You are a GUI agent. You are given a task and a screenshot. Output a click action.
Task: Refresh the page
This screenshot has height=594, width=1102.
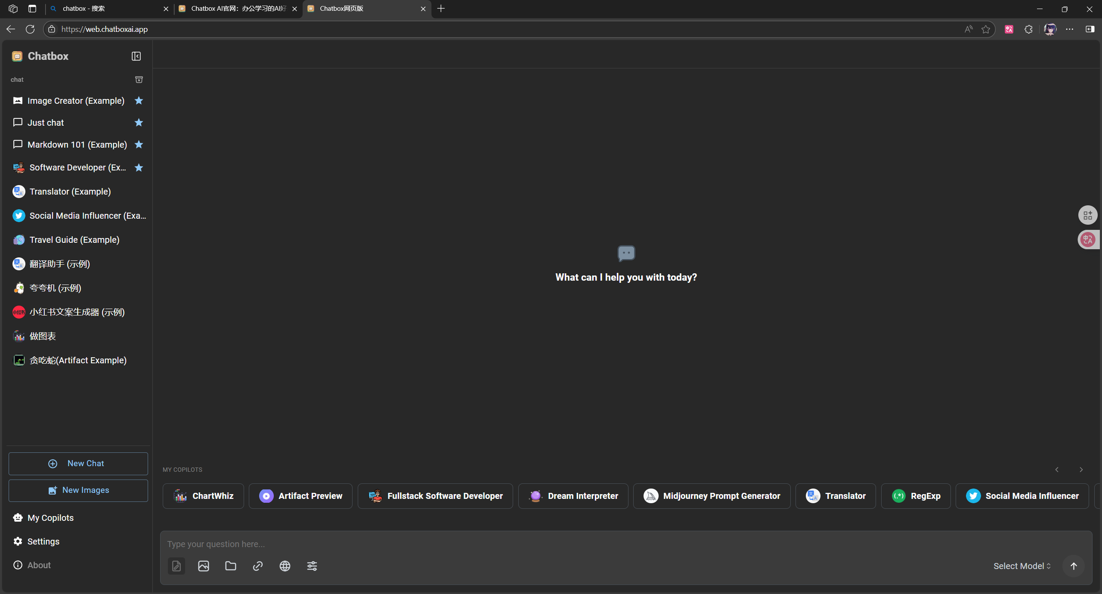(x=30, y=29)
